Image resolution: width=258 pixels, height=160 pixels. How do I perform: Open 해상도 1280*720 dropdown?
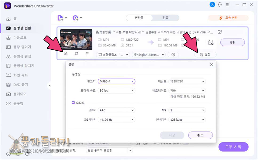[187, 81]
